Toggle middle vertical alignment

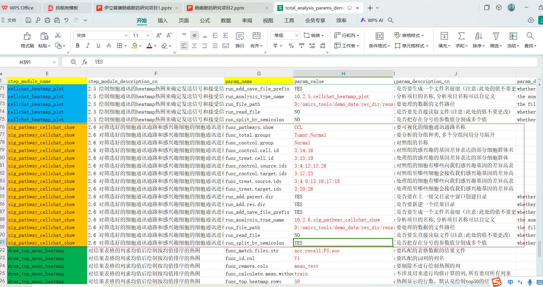[194, 36]
